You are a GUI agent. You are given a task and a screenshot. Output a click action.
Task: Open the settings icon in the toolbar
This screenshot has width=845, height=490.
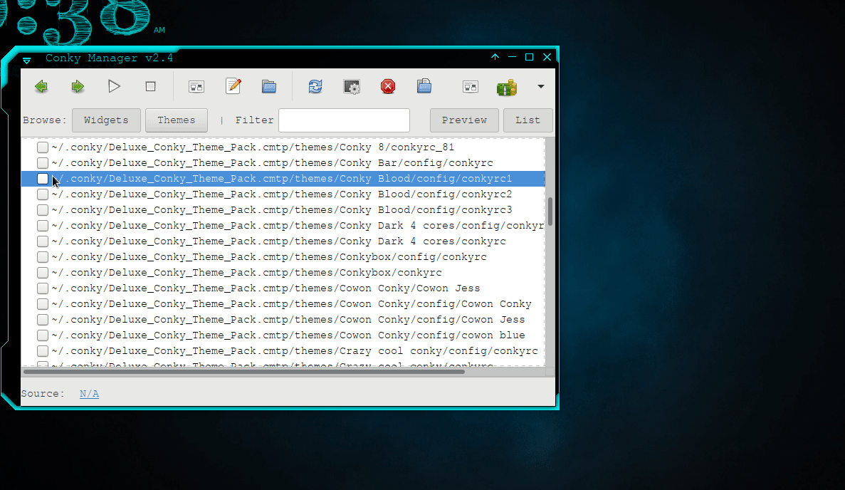pyautogui.click(x=352, y=86)
